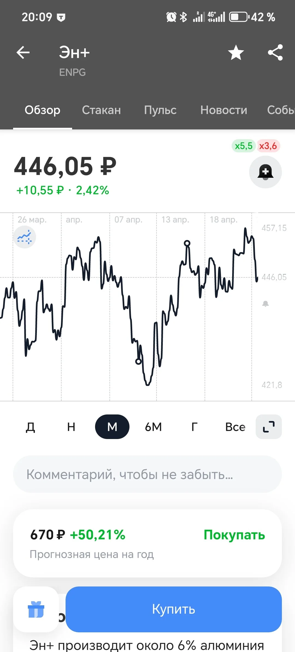This screenshot has height=652, width=295.
Task: Select the Все chart period
Action: [235, 427]
